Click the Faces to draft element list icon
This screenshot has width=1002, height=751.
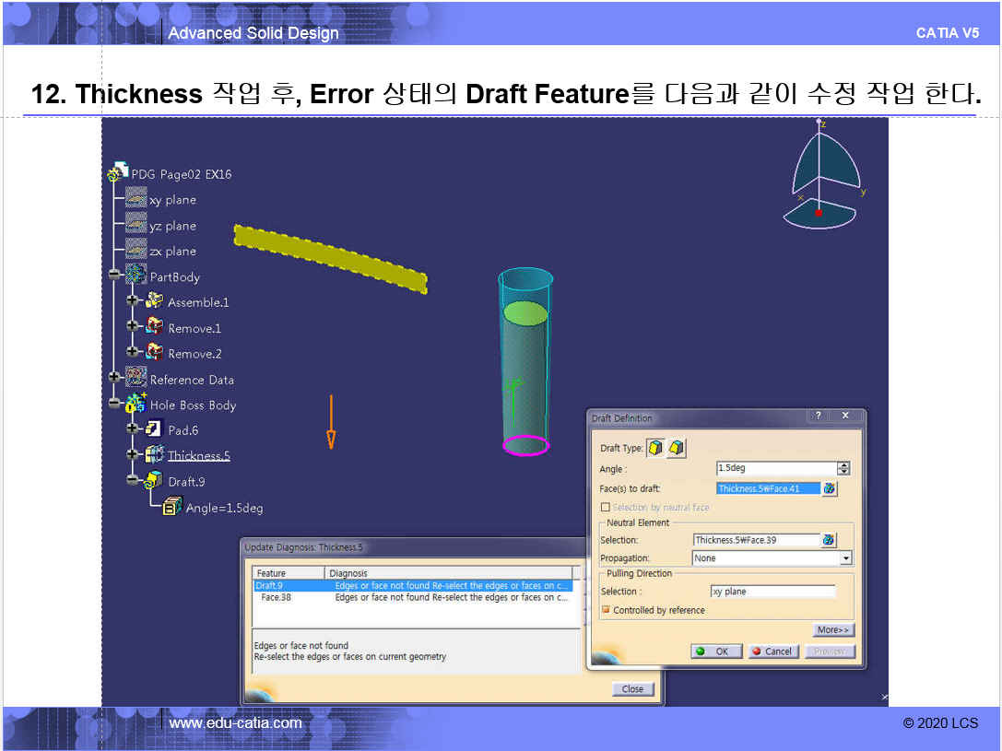830,488
